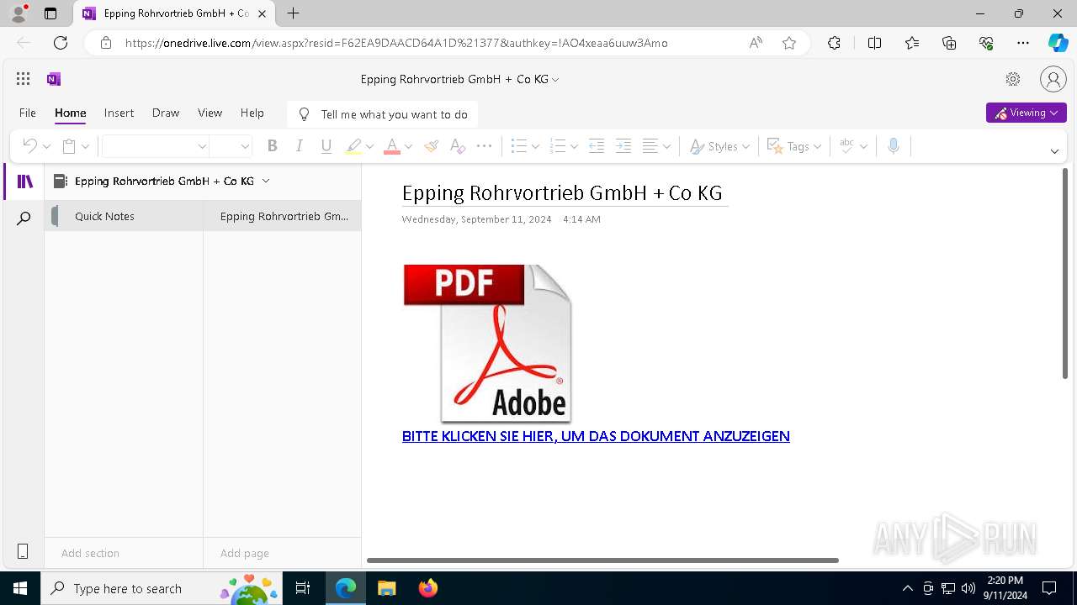1077x605 pixels.
Task: Open the font size combo box
Action: [x=231, y=146]
